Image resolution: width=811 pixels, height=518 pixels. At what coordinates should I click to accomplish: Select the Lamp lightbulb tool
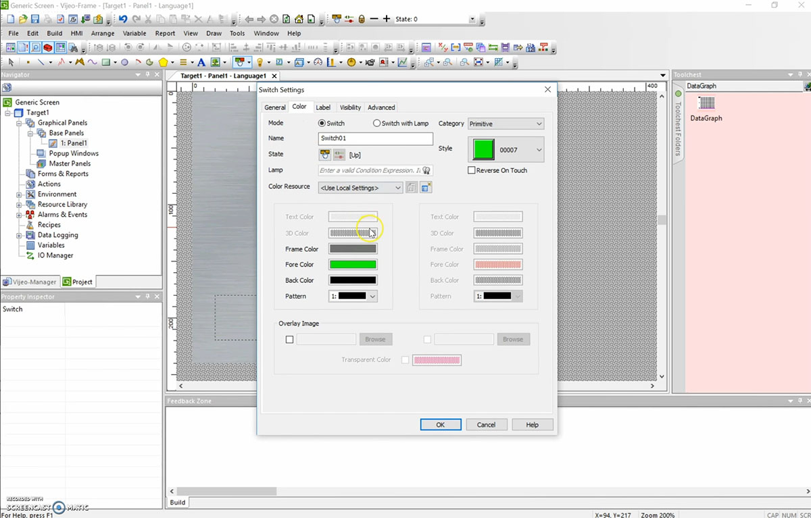260,62
